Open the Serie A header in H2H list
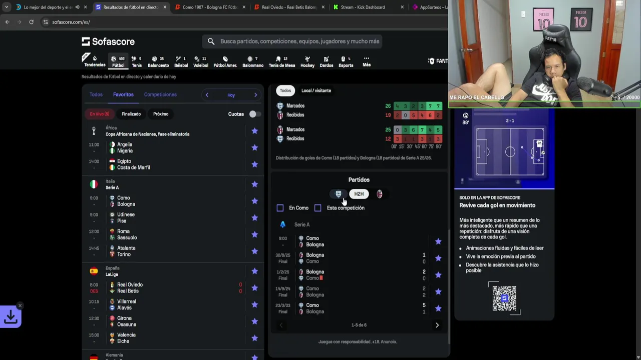The width and height of the screenshot is (641, 360). pyautogui.click(x=302, y=224)
